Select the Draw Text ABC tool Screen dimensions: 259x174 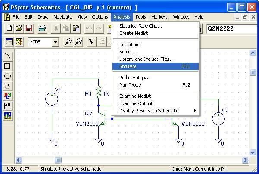coord(7,96)
